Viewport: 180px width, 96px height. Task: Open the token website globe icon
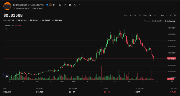[x=70, y=5]
